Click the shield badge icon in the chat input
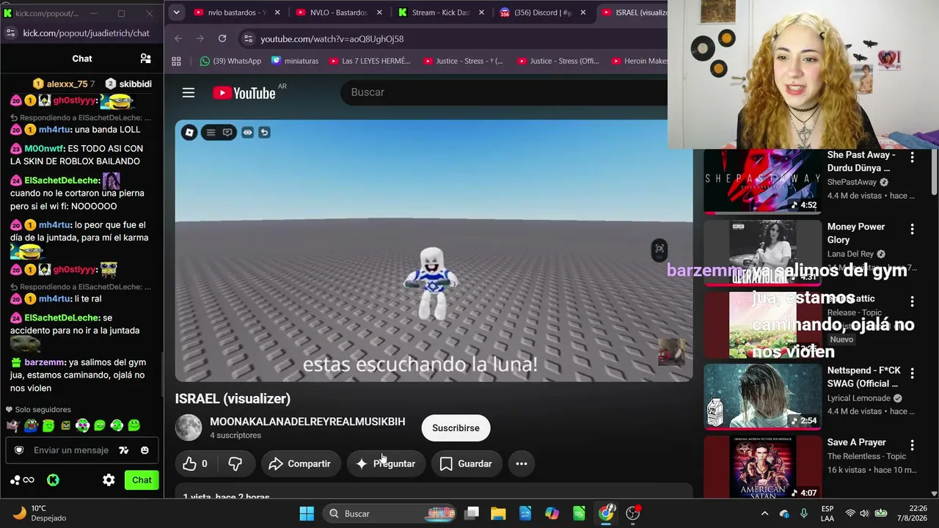The image size is (939, 528). [x=19, y=450]
